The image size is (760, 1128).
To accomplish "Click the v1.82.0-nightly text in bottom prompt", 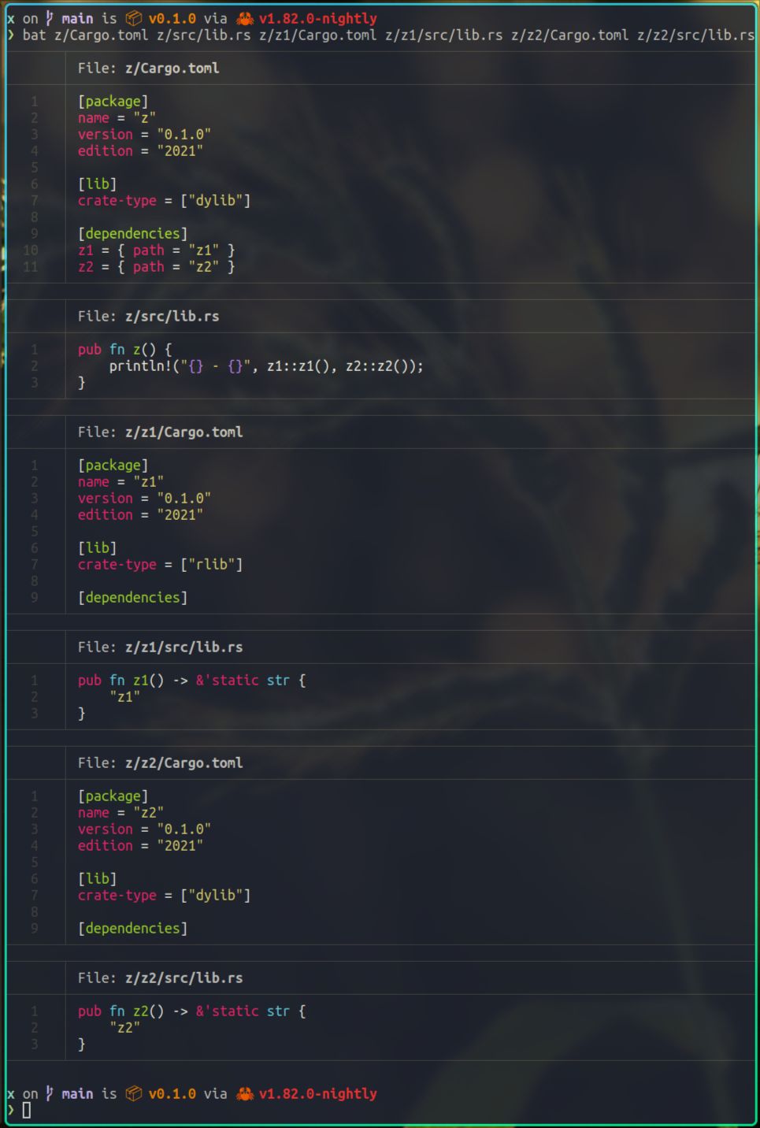I will pos(317,1093).
